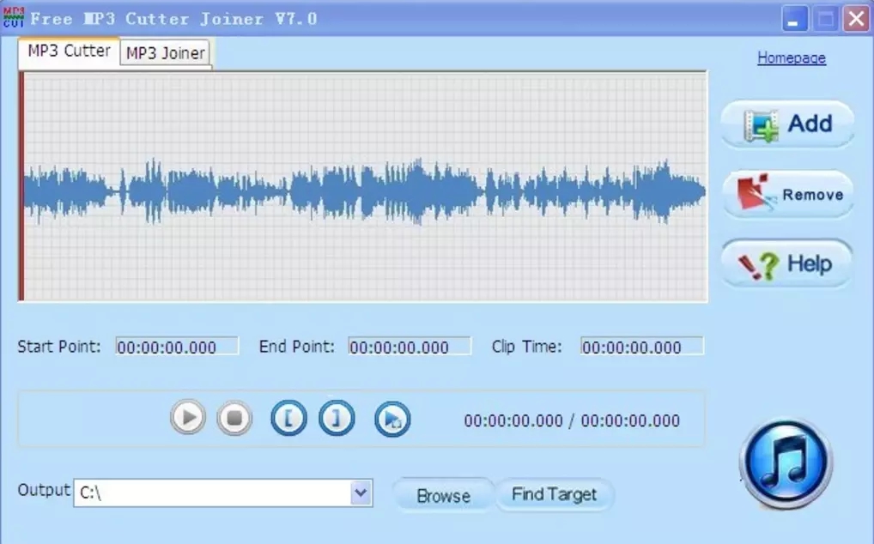Viewport: 874px width, 544px height.
Task: Set start point with left bracket icon
Action: point(288,418)
